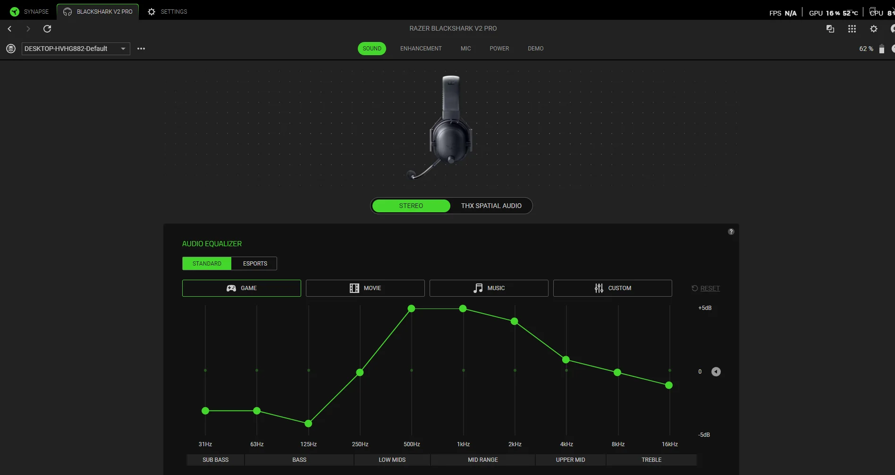
Task: Go back using the left arrow icon
Action: [x=9, y=29]
